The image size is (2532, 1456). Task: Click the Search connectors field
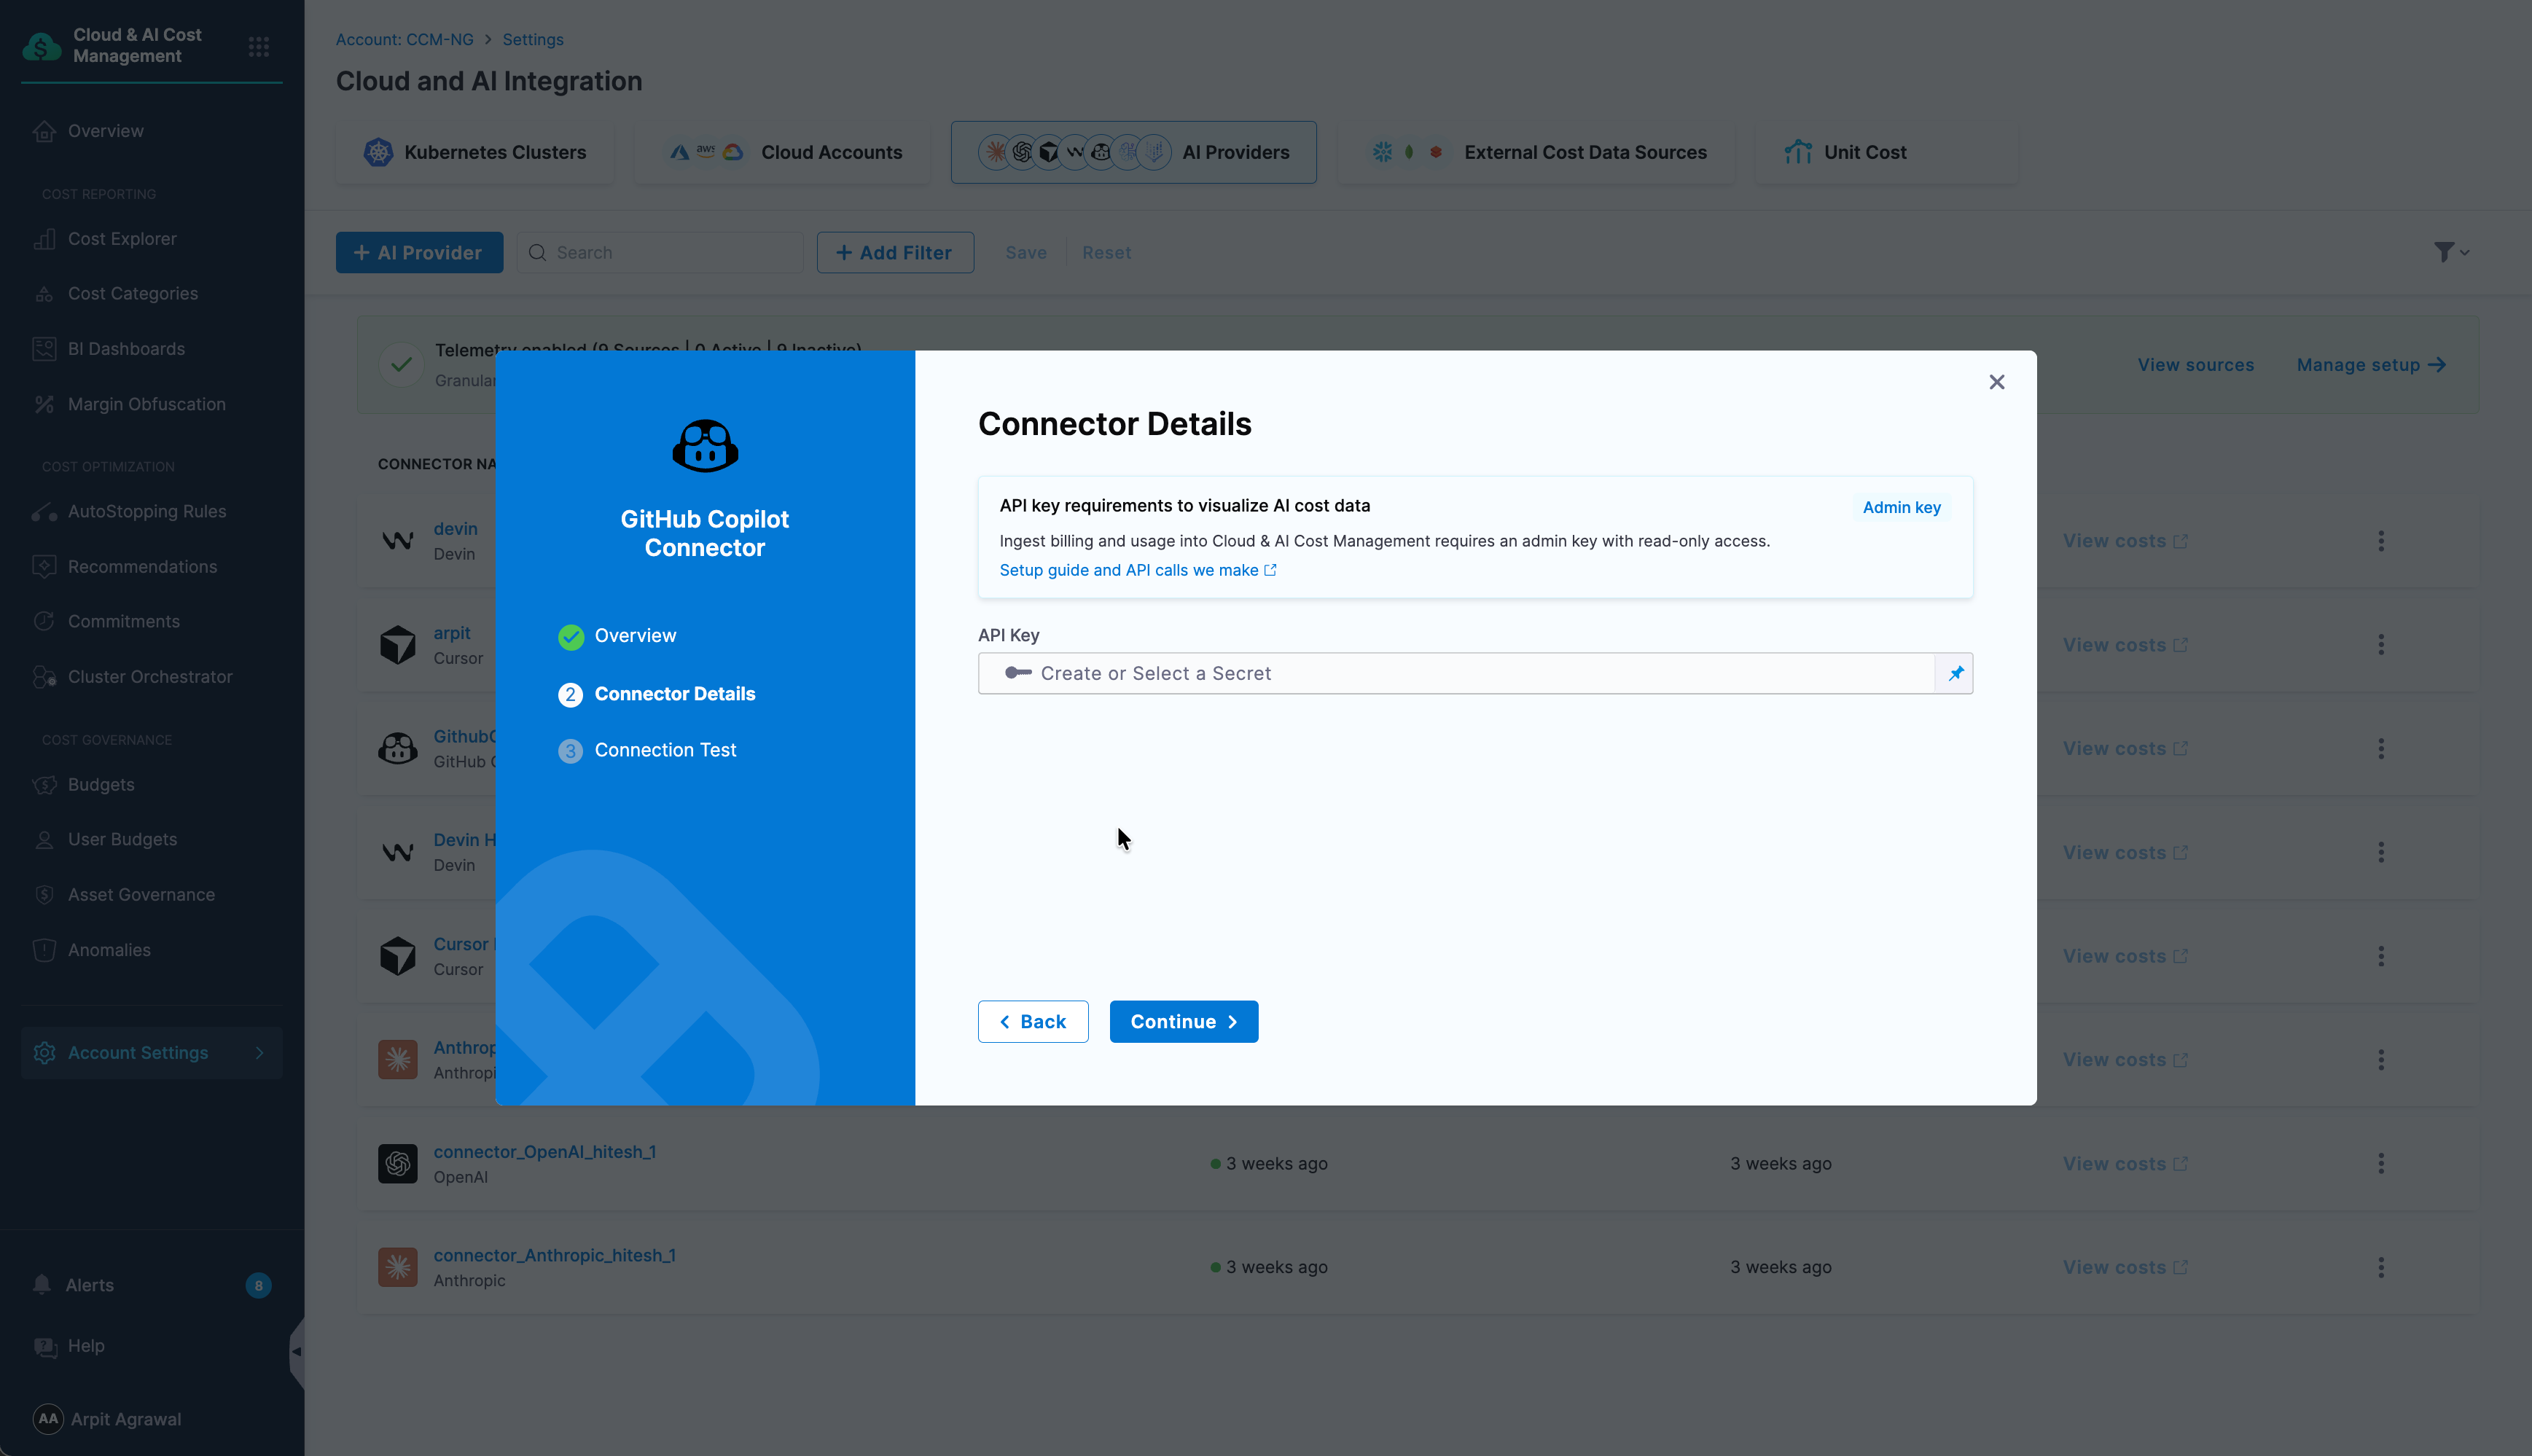coord(660,253)
